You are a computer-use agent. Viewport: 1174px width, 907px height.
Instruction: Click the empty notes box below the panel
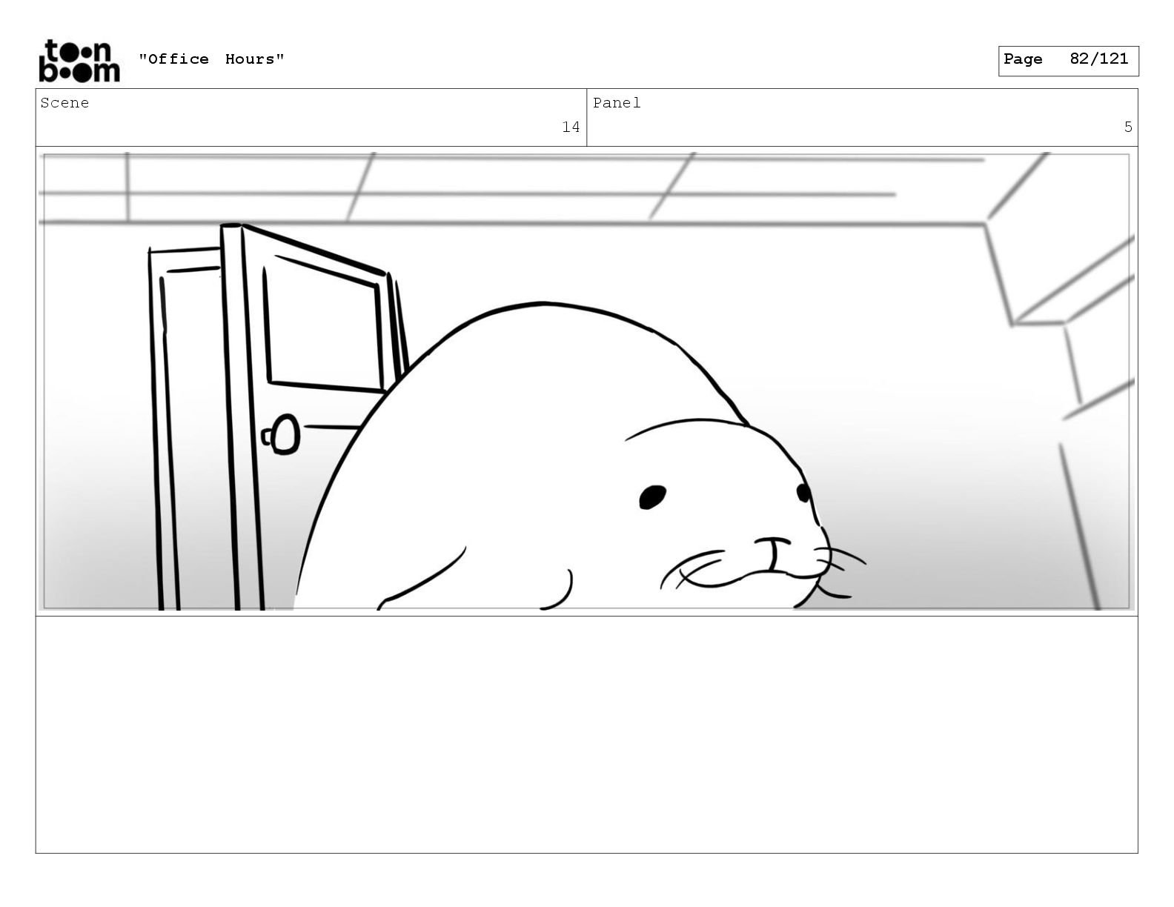click(x=586, y=734)
